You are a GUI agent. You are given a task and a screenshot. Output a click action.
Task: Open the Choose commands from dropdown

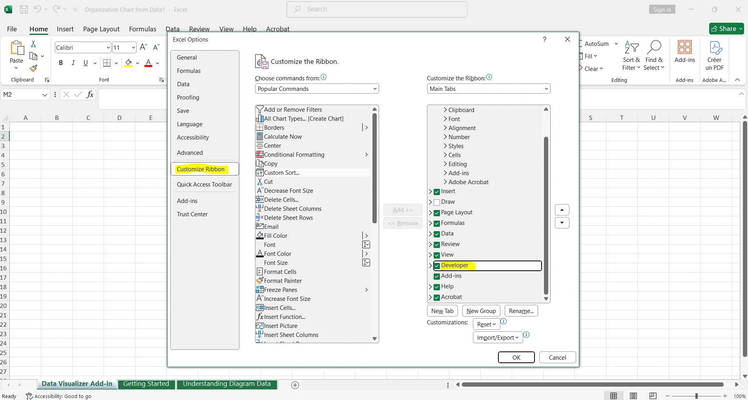(x=317, y=89)
